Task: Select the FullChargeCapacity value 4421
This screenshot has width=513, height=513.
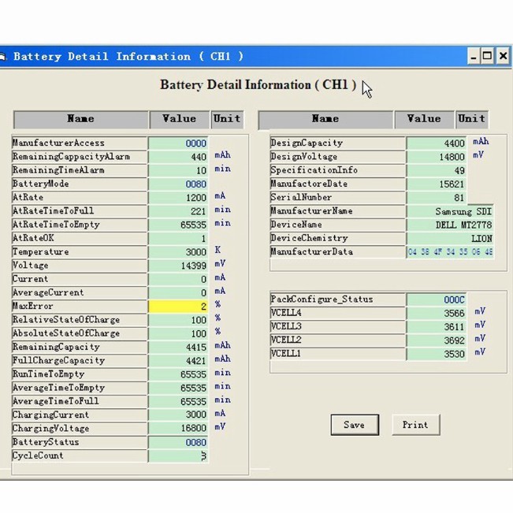Action: [x=178, y=361]
